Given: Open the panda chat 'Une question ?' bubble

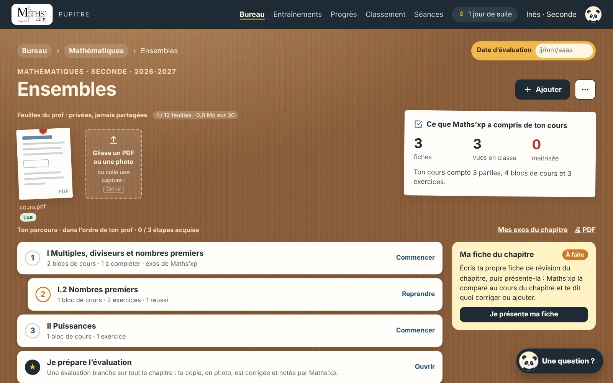Looking at the screenshot, I should click(x=559, y=361).
